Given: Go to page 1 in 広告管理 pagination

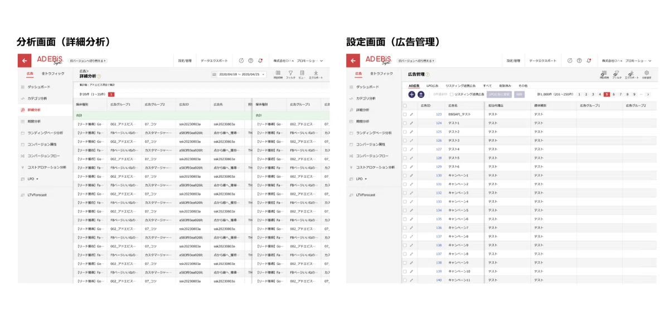Looking at the screenshot, I should tap(580, 95).
